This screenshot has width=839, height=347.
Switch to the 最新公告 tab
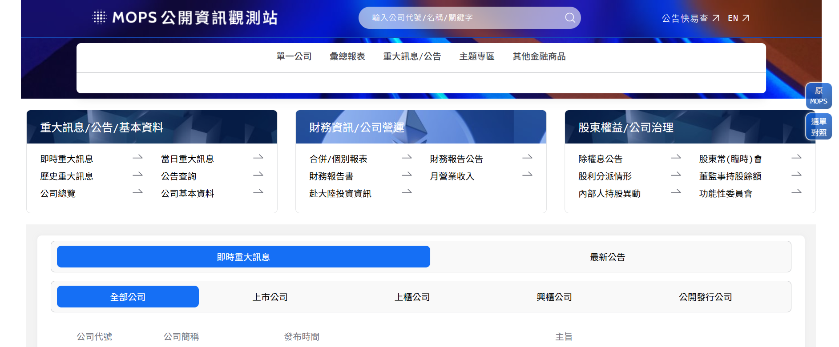point(608,257)
